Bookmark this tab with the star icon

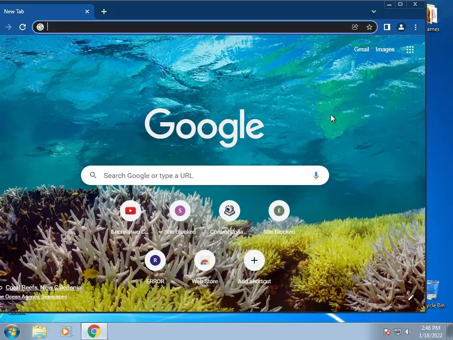[x=369, y=27]
